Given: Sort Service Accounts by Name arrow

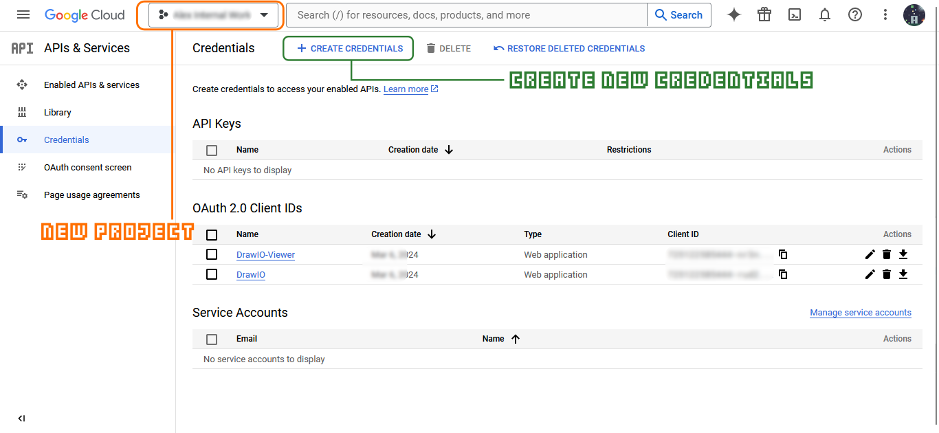Looking at the screenshot, I should 516,339.
